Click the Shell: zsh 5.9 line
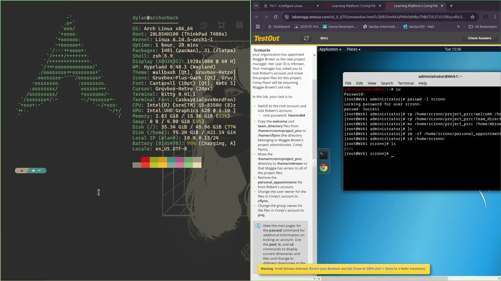501x281 pixels. coord(153,56)
